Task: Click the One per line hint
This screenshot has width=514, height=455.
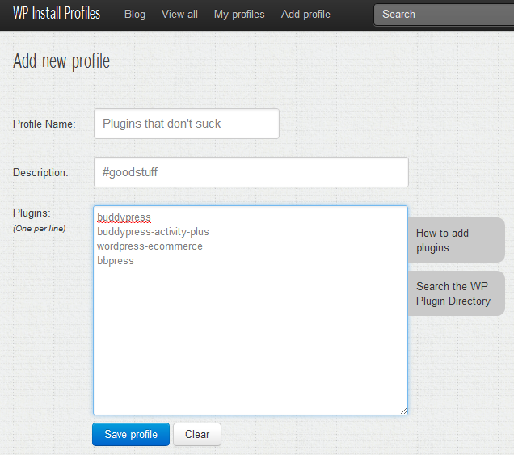Action: tap(40, 229)
